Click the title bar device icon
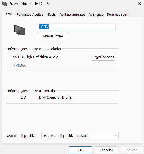The image size is (144, 154). (x=5, y=4)
